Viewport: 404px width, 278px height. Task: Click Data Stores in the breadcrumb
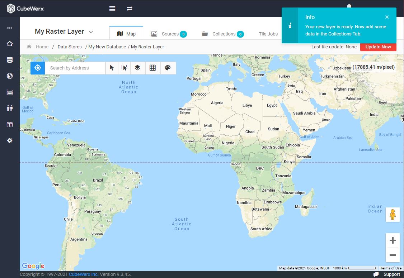[x=70, y=47]
